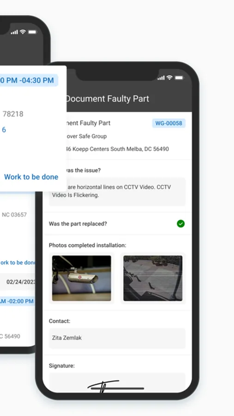Open the flickering CCTV footage photo

click(x=153, y=278)
